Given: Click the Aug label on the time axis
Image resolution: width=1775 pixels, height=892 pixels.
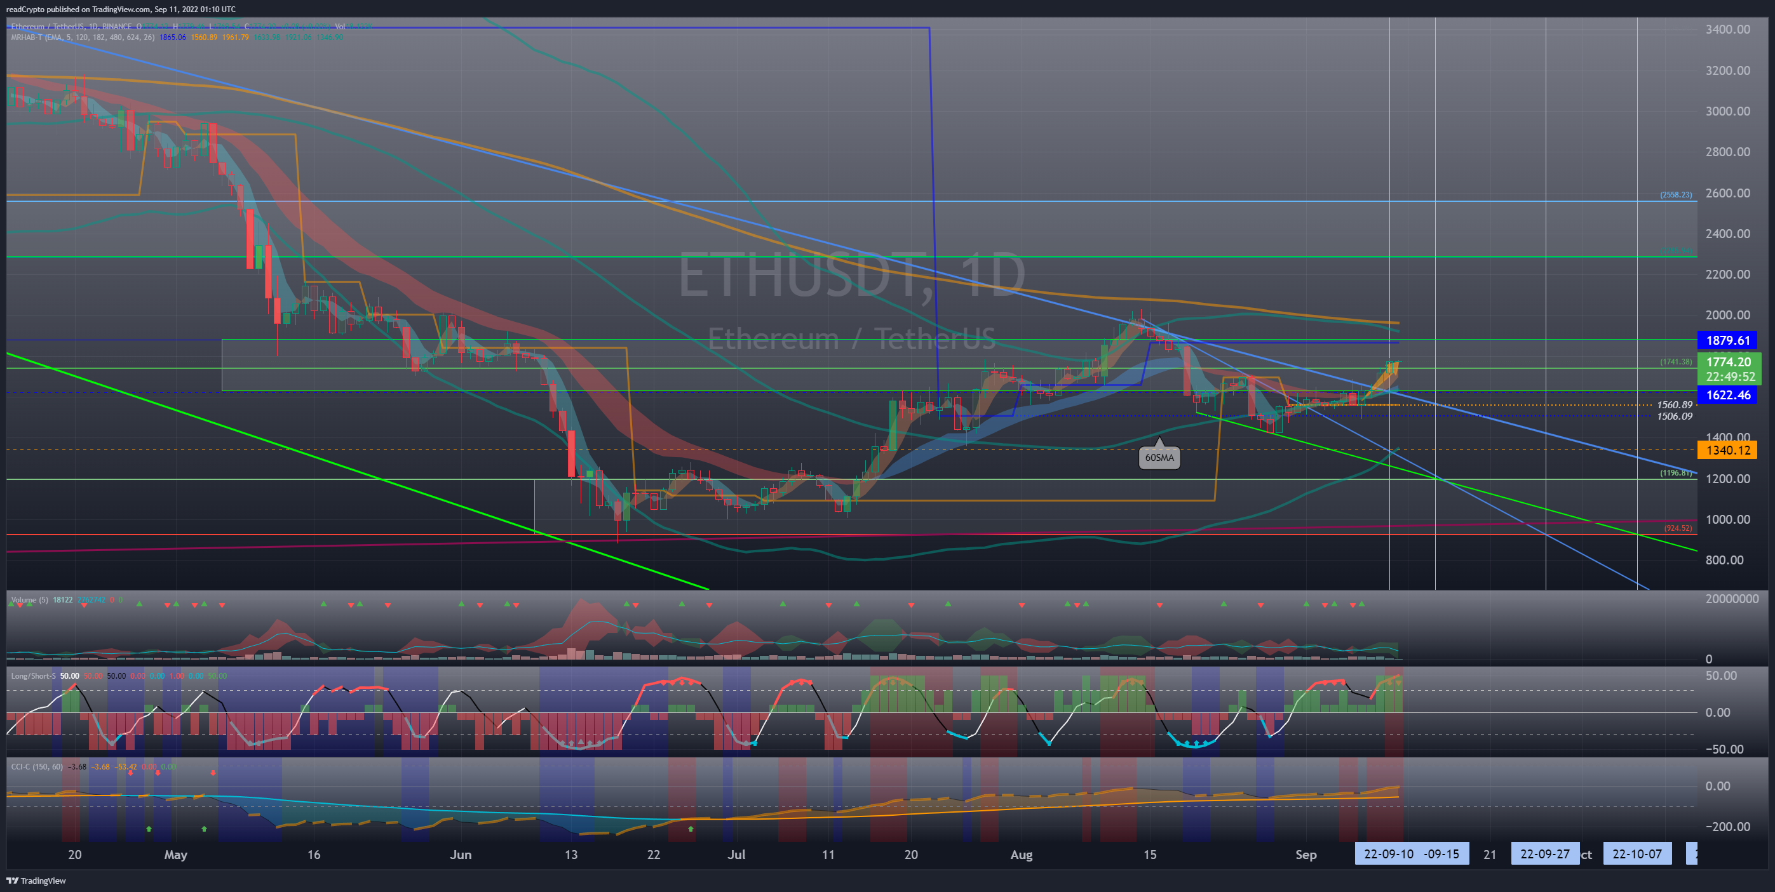Looking at the screenshot, I should pos(1021,855).
